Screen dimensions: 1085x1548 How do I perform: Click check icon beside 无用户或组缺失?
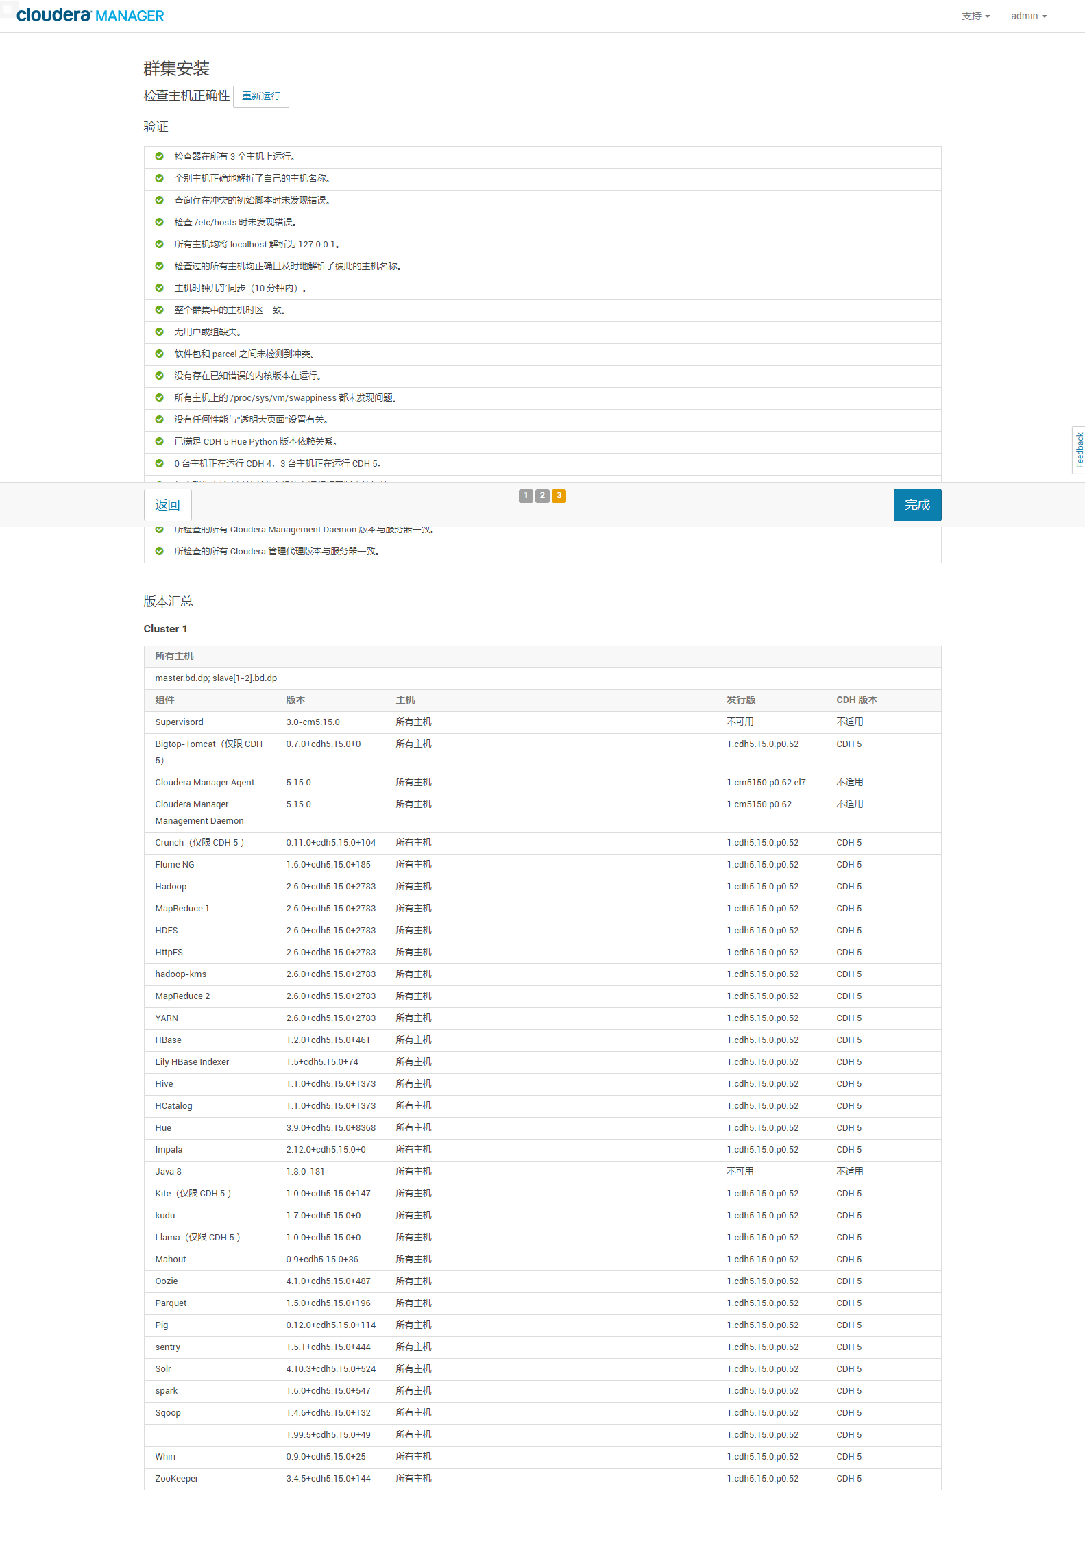click(x=159, y=332)
